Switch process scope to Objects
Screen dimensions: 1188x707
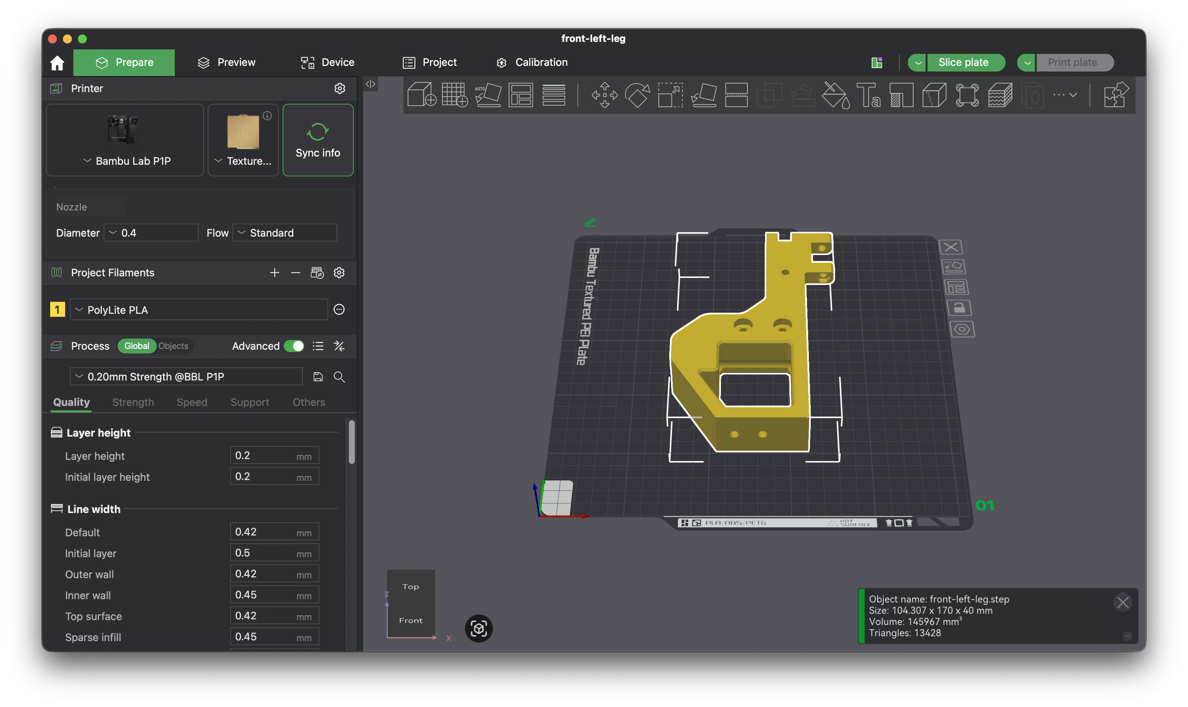click(173, 346)
